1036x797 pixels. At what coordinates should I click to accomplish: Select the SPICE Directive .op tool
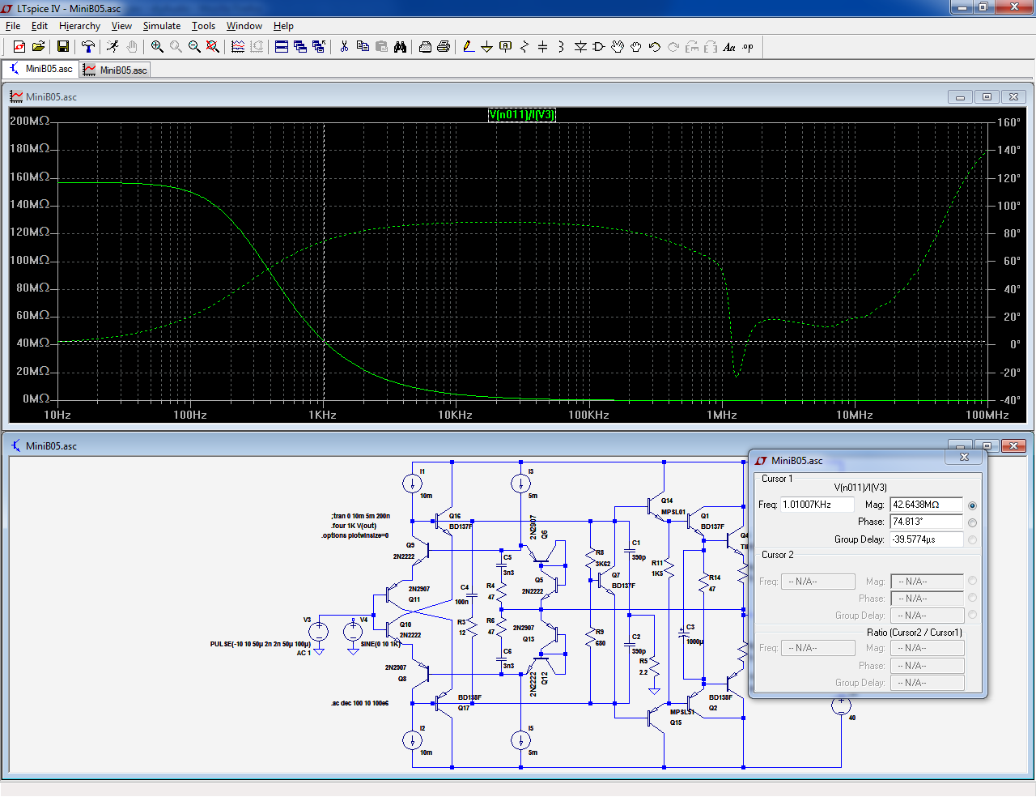tap(748, 47)
